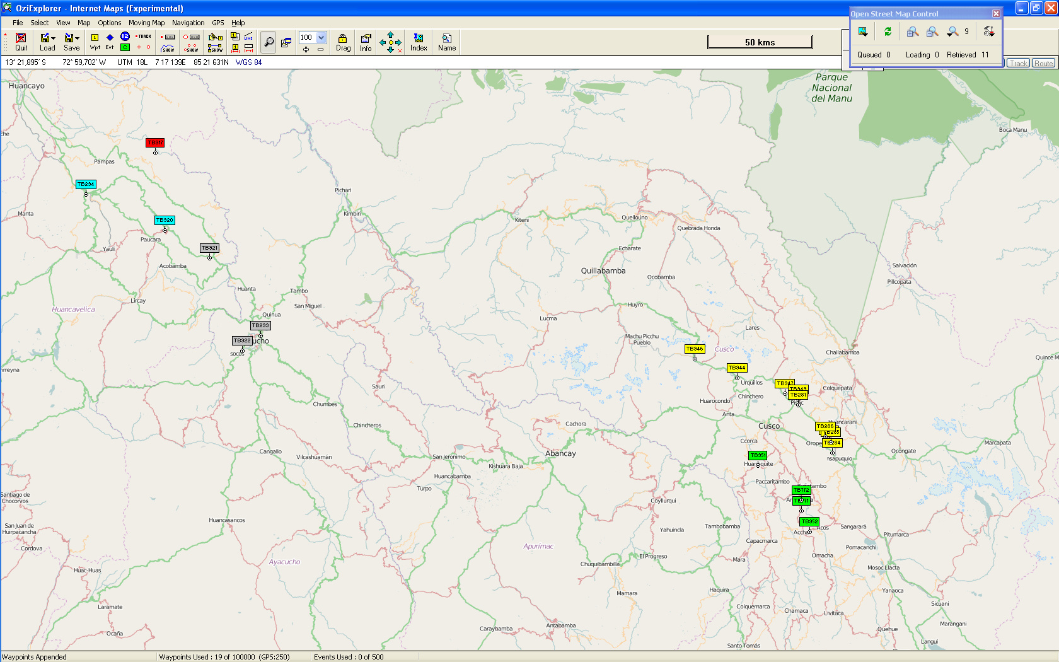1059x662 pixels.
Task: Click the Load toolbar icon
Action: [x=47, y=42]
